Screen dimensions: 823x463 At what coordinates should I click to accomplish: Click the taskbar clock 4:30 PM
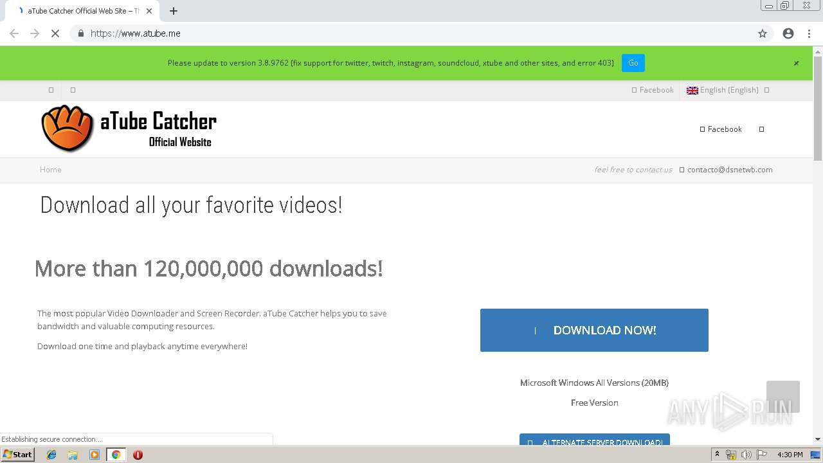click(790, 455)
